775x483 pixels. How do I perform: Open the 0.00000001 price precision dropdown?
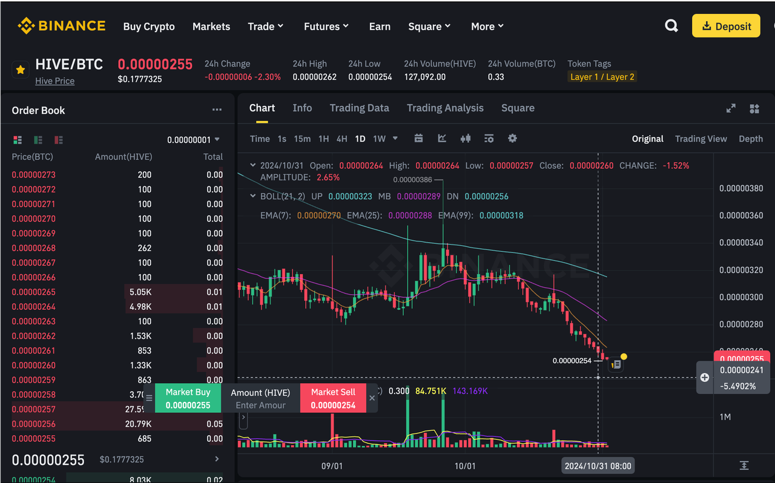194,140
